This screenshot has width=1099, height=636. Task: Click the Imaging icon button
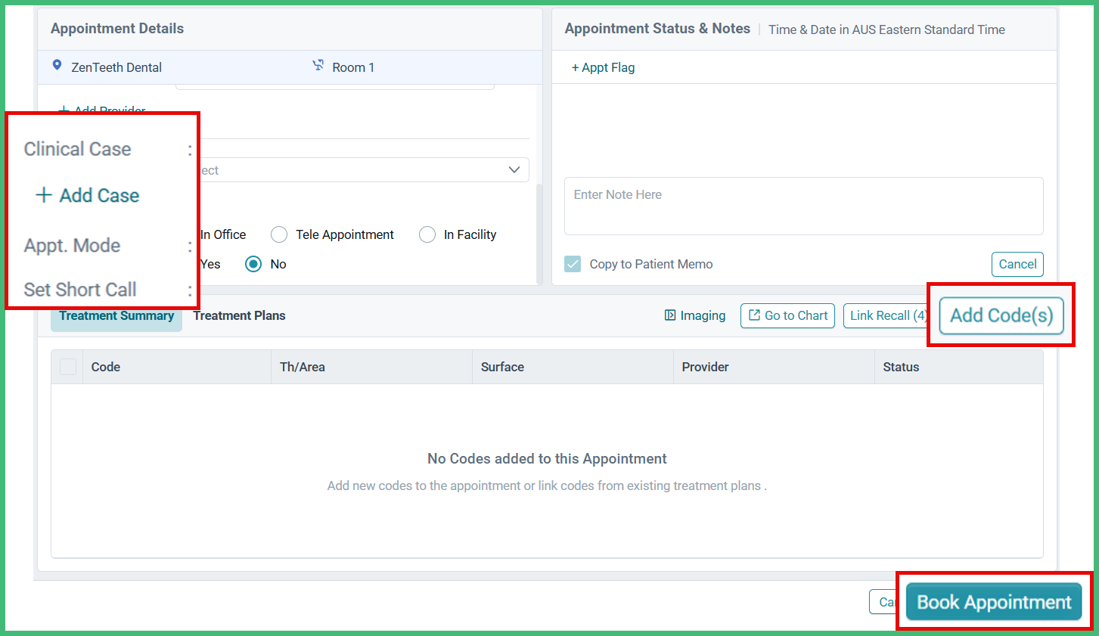click(695, 315)
